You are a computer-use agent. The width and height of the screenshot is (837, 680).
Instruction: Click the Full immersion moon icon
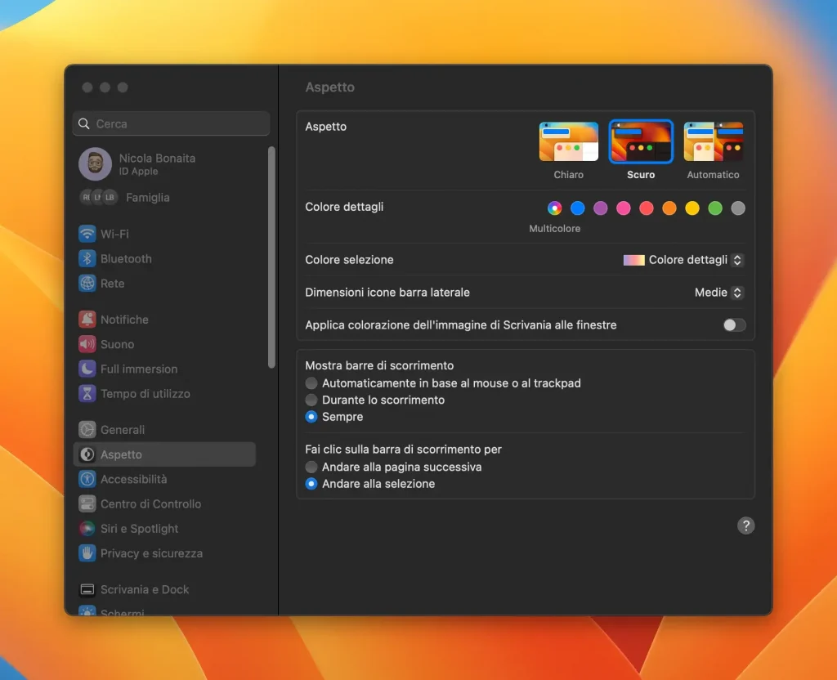(87, 369)
